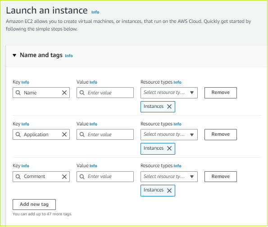Remove the Name tag row

point(221,93)
